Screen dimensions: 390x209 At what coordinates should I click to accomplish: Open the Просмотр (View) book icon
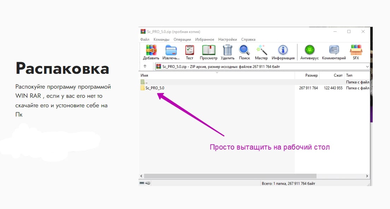pyautogui.click(x=208, y=50)
